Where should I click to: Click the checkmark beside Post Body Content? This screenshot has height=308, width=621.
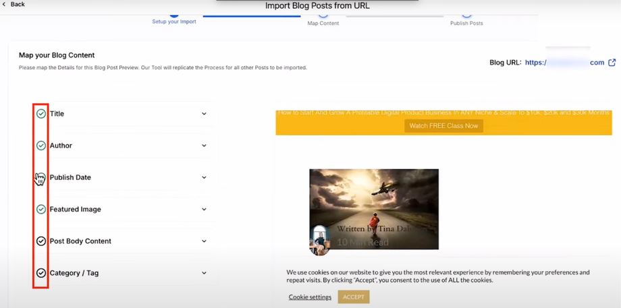click(x=41, y=241)
